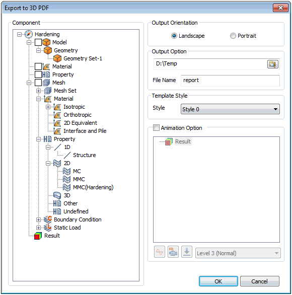292x295 pixels.
Task: Click the top-level Material icon
Action: point(46,66)
